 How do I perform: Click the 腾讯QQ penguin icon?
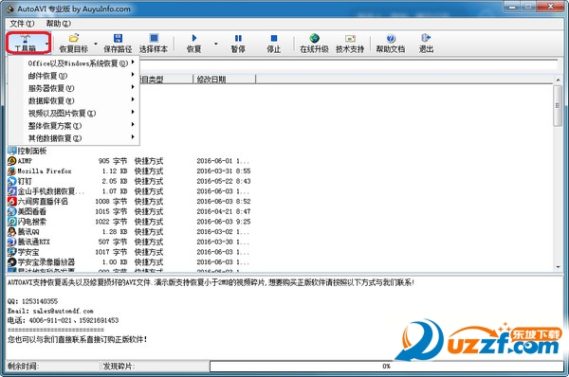tap(12, 232)
